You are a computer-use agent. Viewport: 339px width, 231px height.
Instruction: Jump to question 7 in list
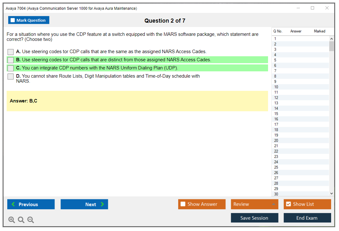275,71
